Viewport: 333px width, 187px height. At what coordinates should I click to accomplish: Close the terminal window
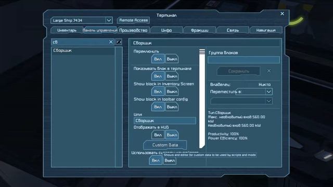282,14
